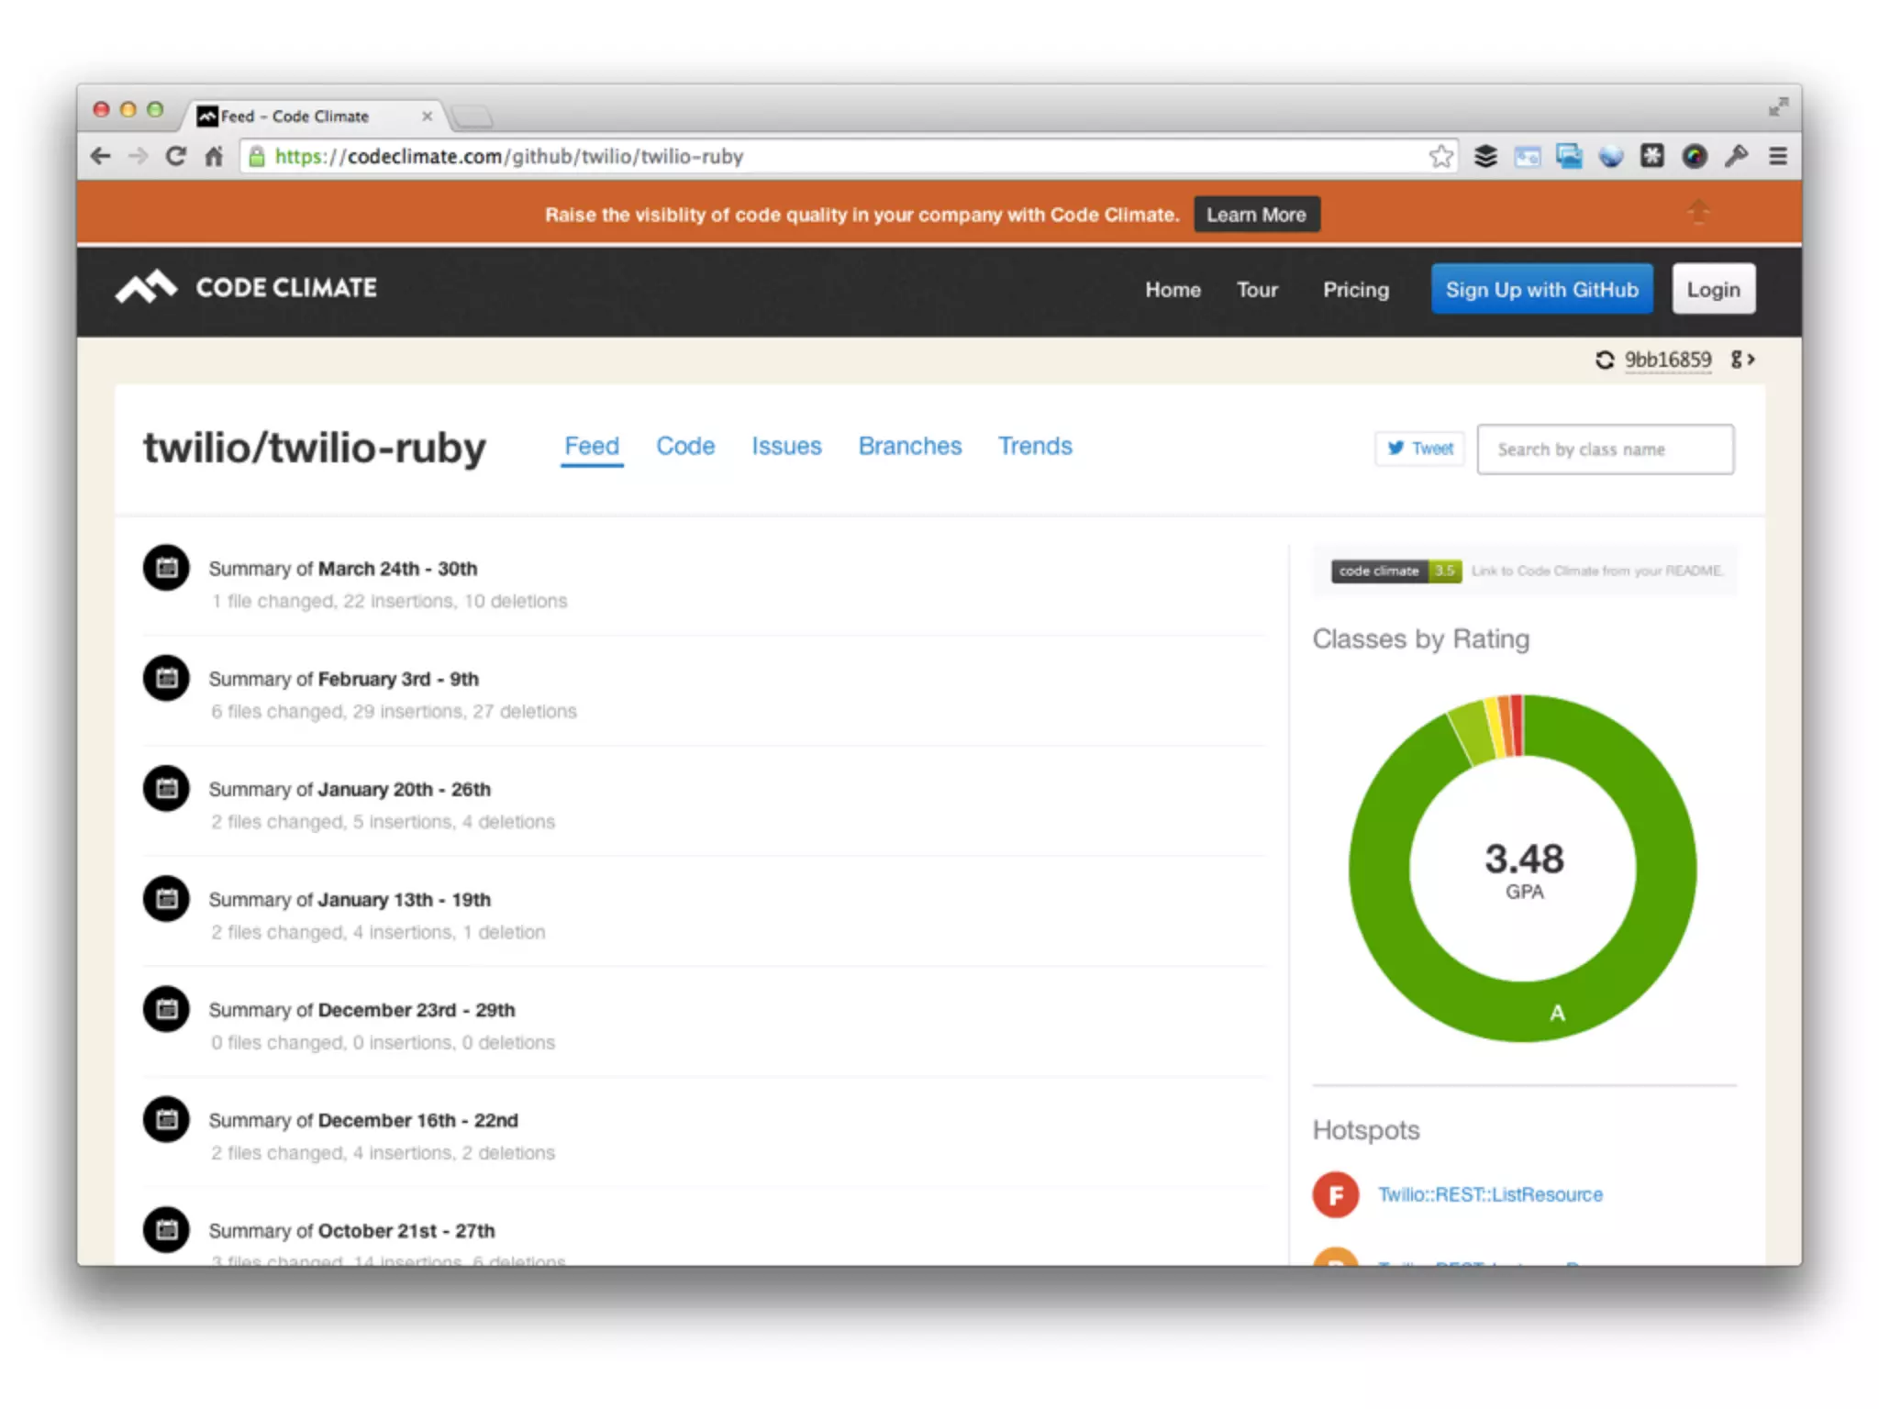Viewport: 1879px width, 1409px height.
Task: Bookmark page with the star icon
Action: pos(1440,157)
